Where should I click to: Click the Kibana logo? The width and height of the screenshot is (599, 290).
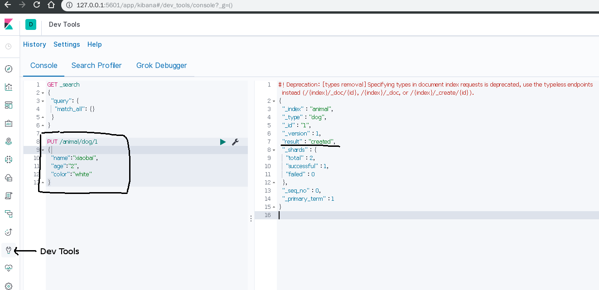coord(9,24)
